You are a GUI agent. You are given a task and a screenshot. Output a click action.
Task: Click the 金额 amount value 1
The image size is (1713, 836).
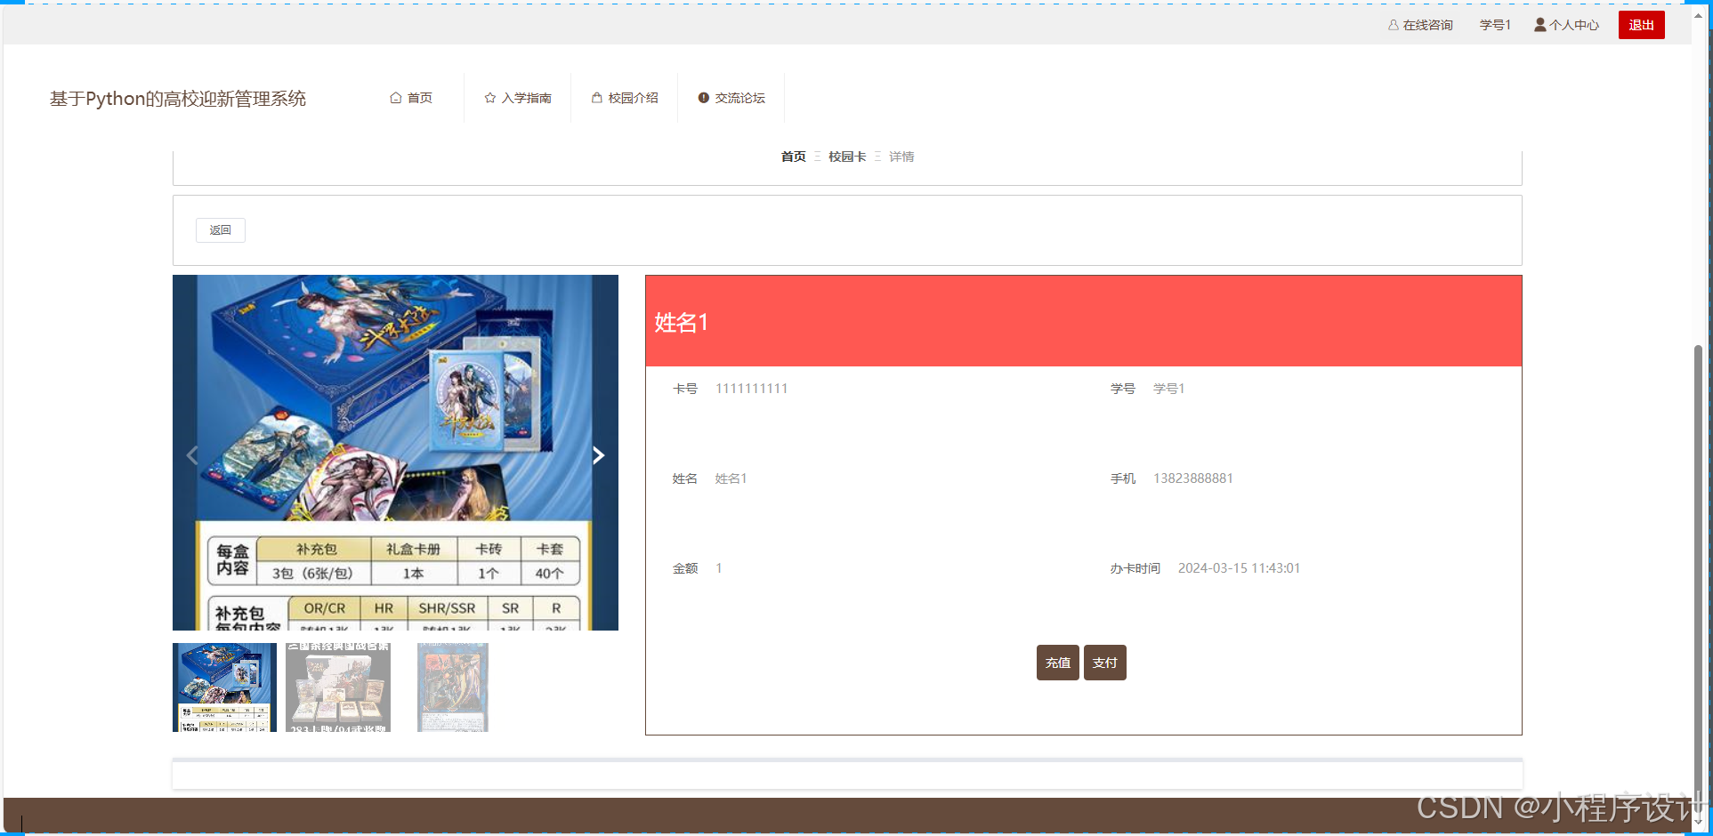click(x=719, y=568)
